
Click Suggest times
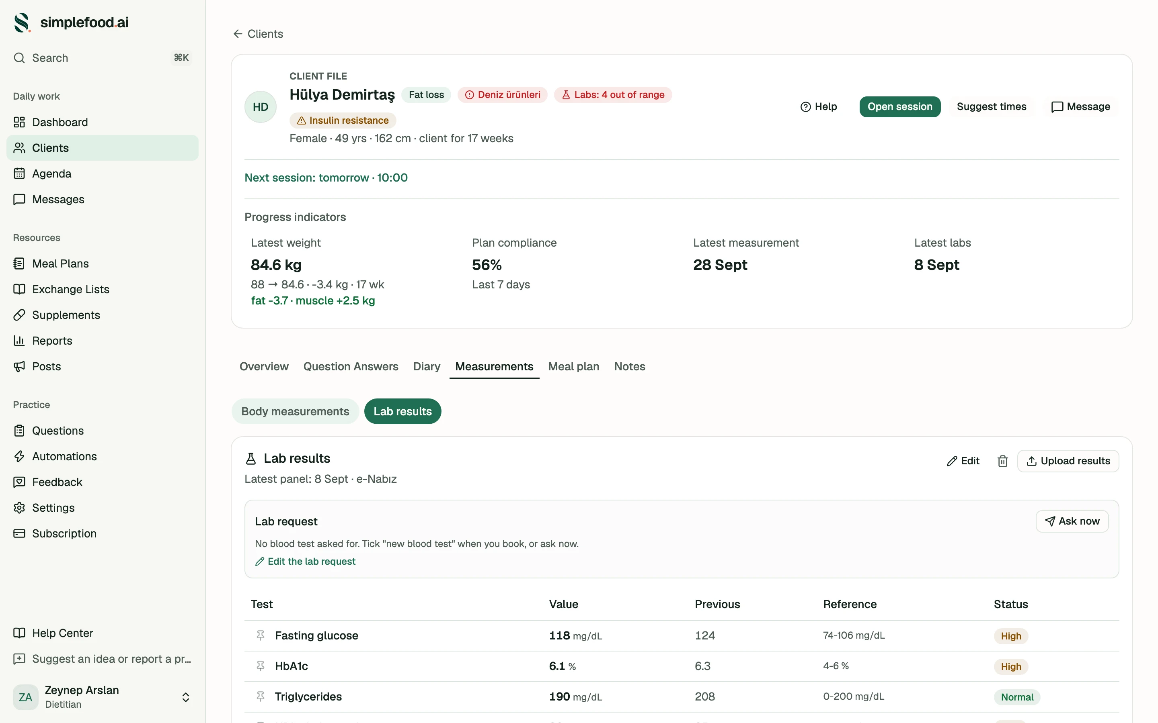tap(992, 106)
